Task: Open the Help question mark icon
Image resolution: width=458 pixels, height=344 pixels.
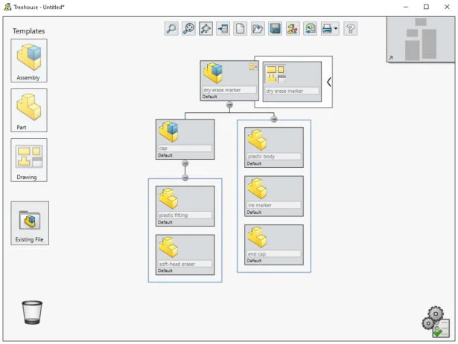Action: tap(350, 29)
